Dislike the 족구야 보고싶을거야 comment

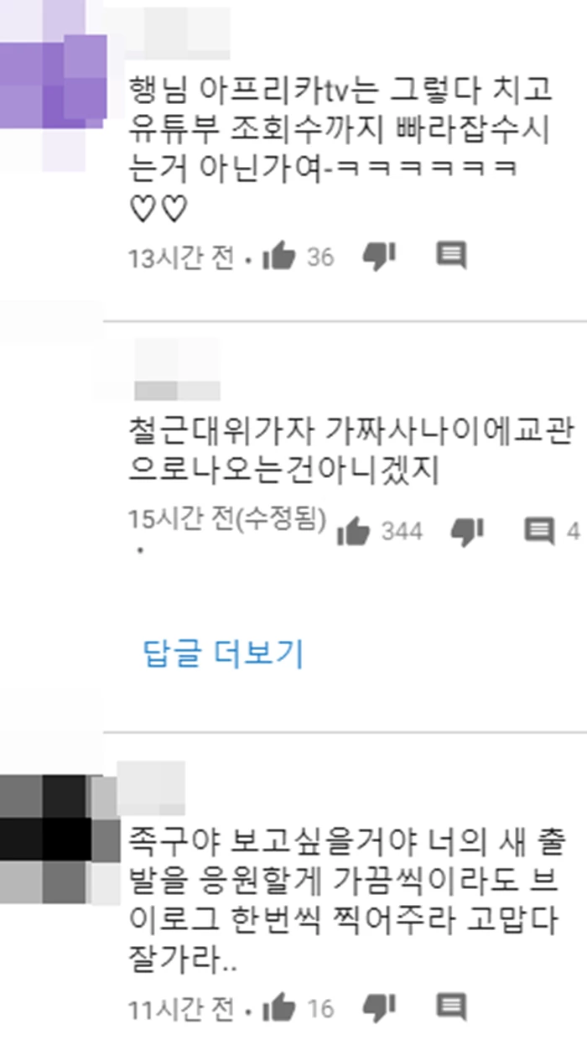pyautogui.click(x=378, y=1007)
